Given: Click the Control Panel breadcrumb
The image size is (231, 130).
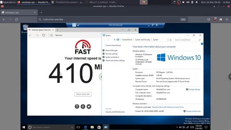Looking at the screenshot, I should [127, 40].
